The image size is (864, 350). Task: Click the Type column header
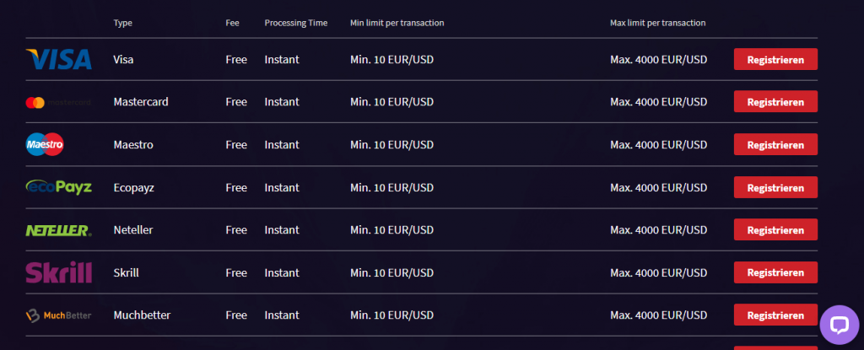[x=123, y=23]
